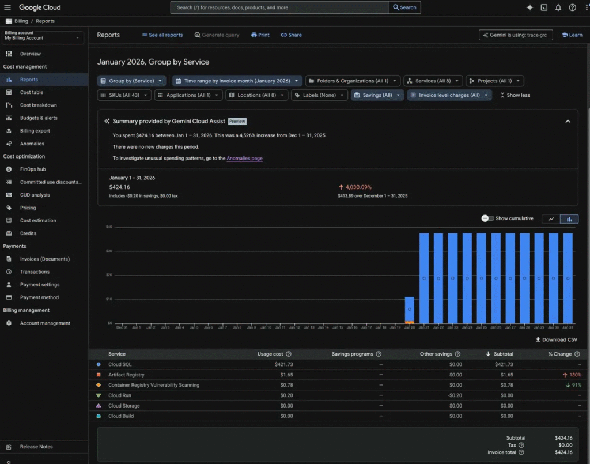
Task: Collapse the Gemini Cloud Assist summary
Action: point(568,122)
